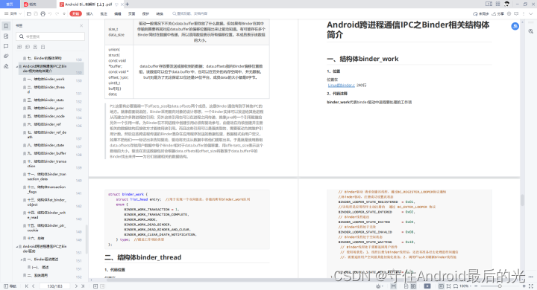
Task: Switch to the 页面 ribbon tab
Action: pos(131,14)
